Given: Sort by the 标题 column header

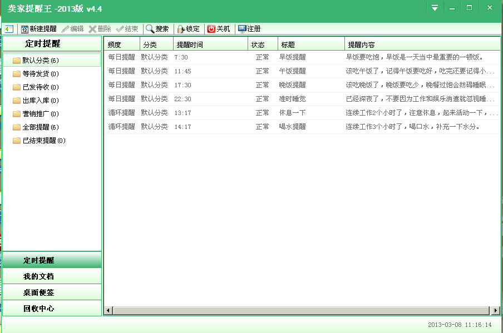Looking at the screenshot, I should click(x=311, y=44).
